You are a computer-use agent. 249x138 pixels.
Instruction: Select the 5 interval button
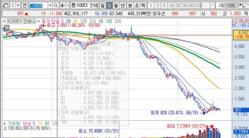164,6
